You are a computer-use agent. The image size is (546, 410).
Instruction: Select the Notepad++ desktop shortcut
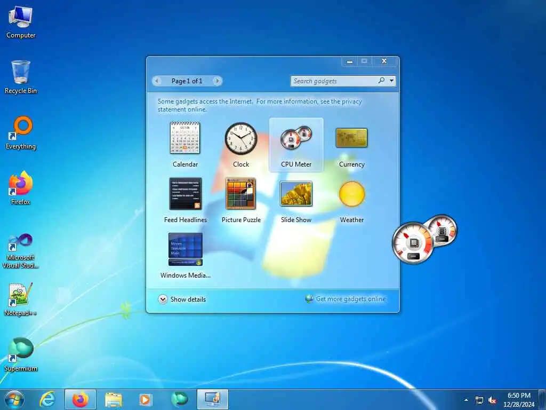click(21, 299)
